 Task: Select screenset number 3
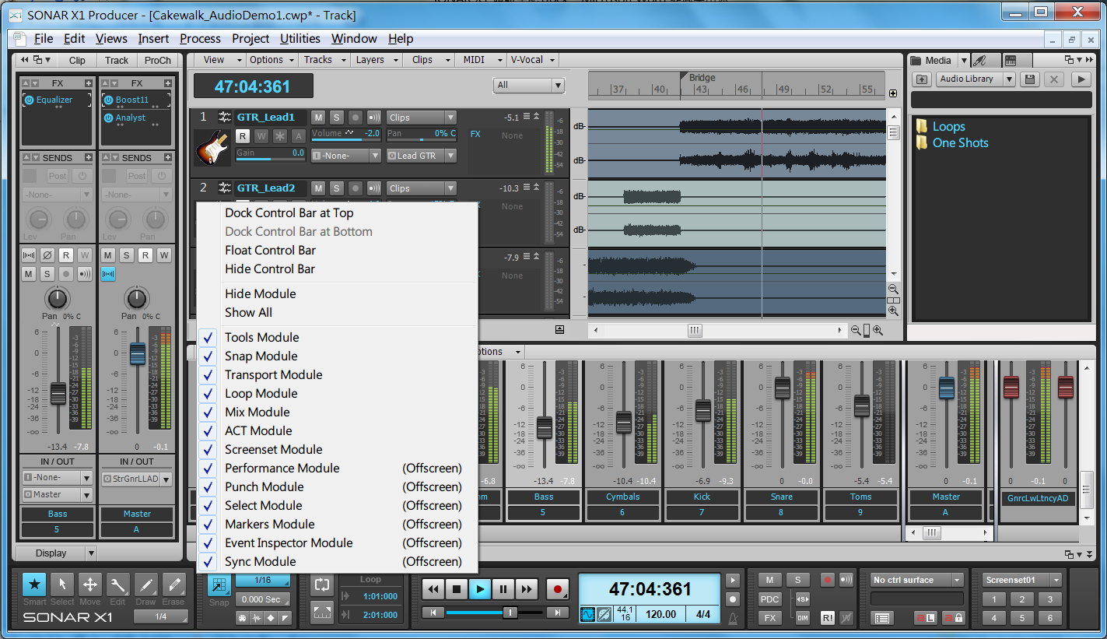point(1049,599)
